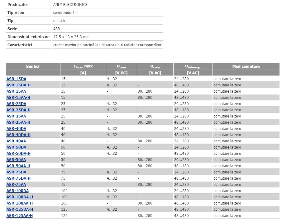Open the ASR-15DA product link

click(17, 79)
